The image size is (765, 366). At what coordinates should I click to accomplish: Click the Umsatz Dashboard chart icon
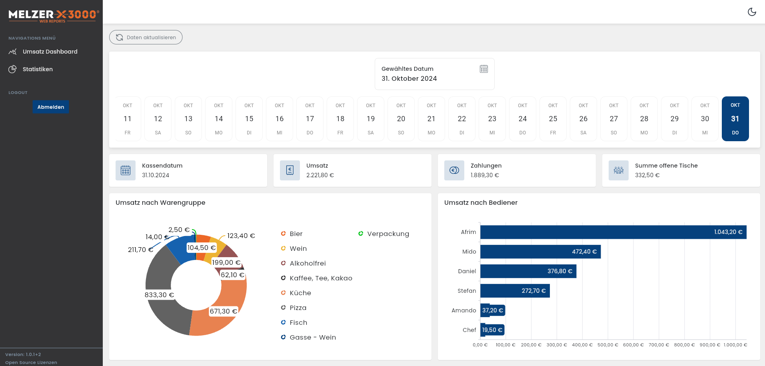[x=12, y=51]
